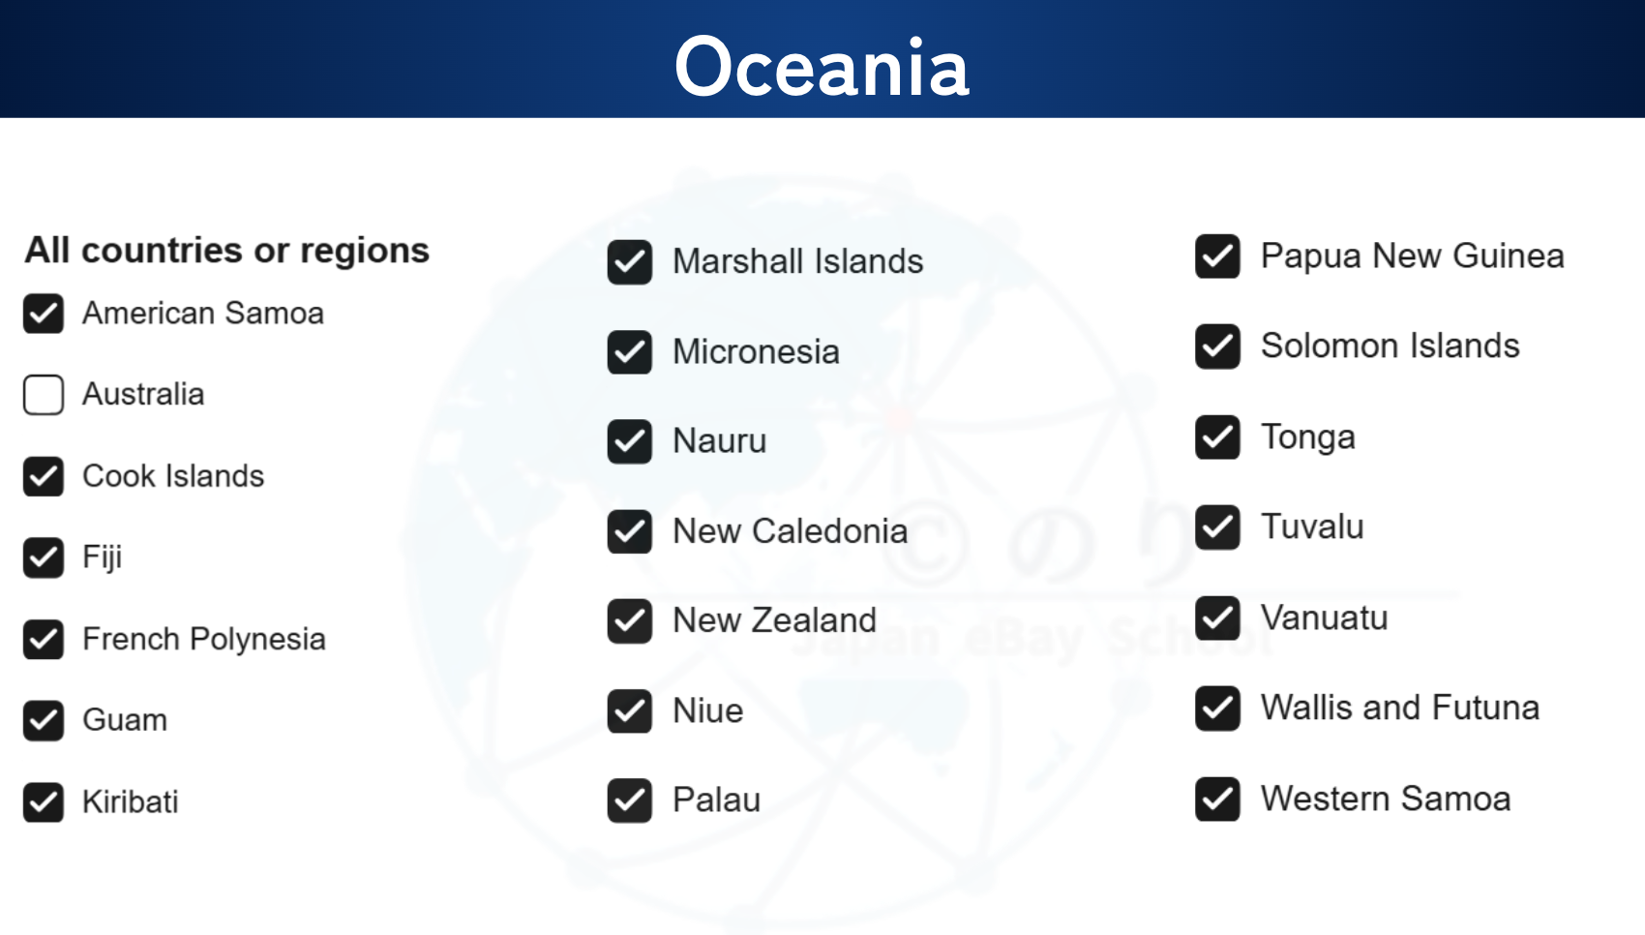This screenshot has height=935, width=1645.
Task: Deselect Marshall Islands checkbox
Action: coord(630,262)
